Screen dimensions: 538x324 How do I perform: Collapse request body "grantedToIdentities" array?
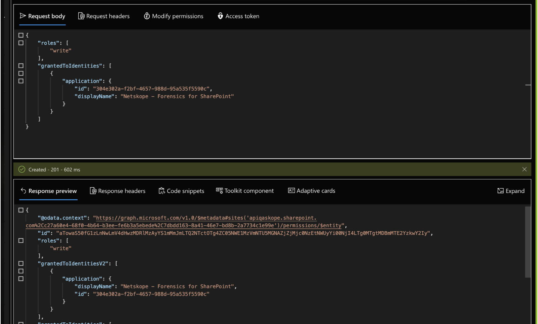(21, 66)
